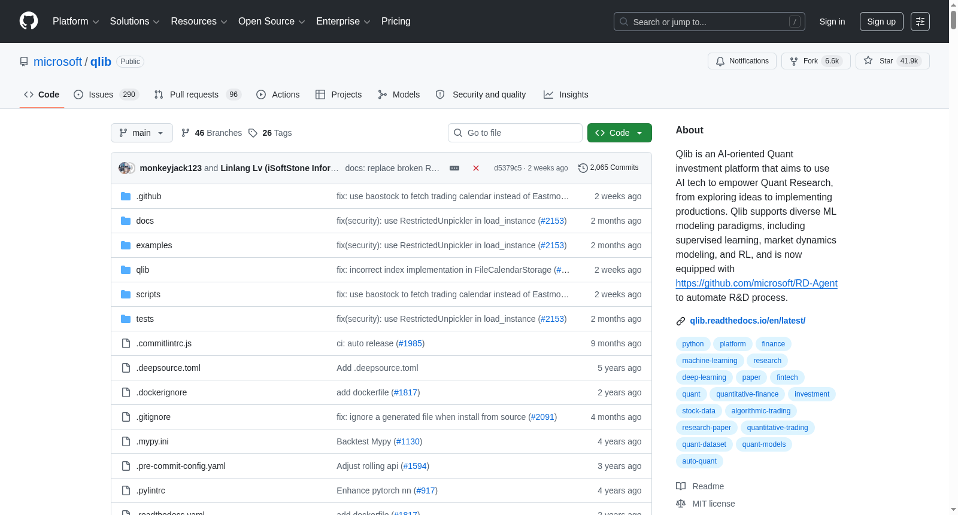Click the qlib folder icon

(126, 270)
